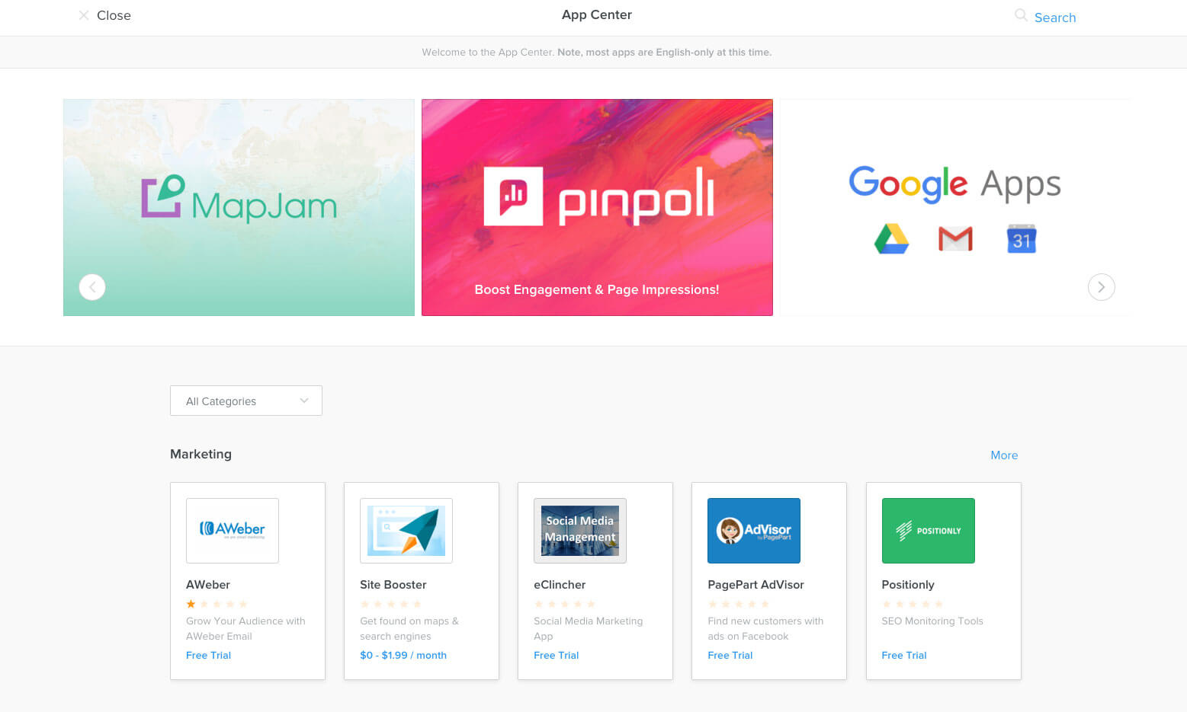Click AWeber's Free Trial link
This screenshot has width=1187, height=712.
click(208, 655)
